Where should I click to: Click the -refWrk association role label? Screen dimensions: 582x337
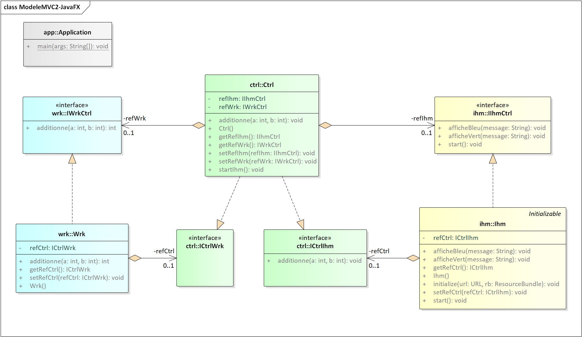134,119
